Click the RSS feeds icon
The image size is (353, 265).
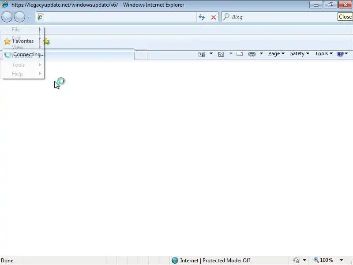tap(221, 54)
